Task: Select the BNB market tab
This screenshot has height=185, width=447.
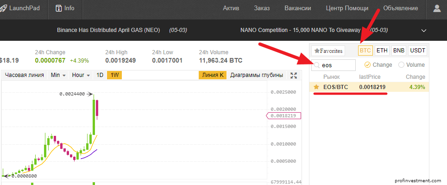Action: point(398,51)
